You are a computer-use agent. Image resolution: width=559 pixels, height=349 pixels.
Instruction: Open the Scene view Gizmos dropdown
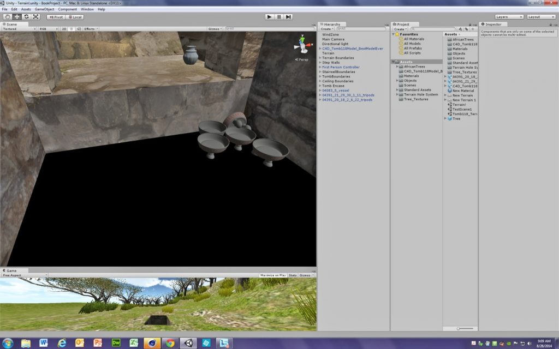point(215,29)
